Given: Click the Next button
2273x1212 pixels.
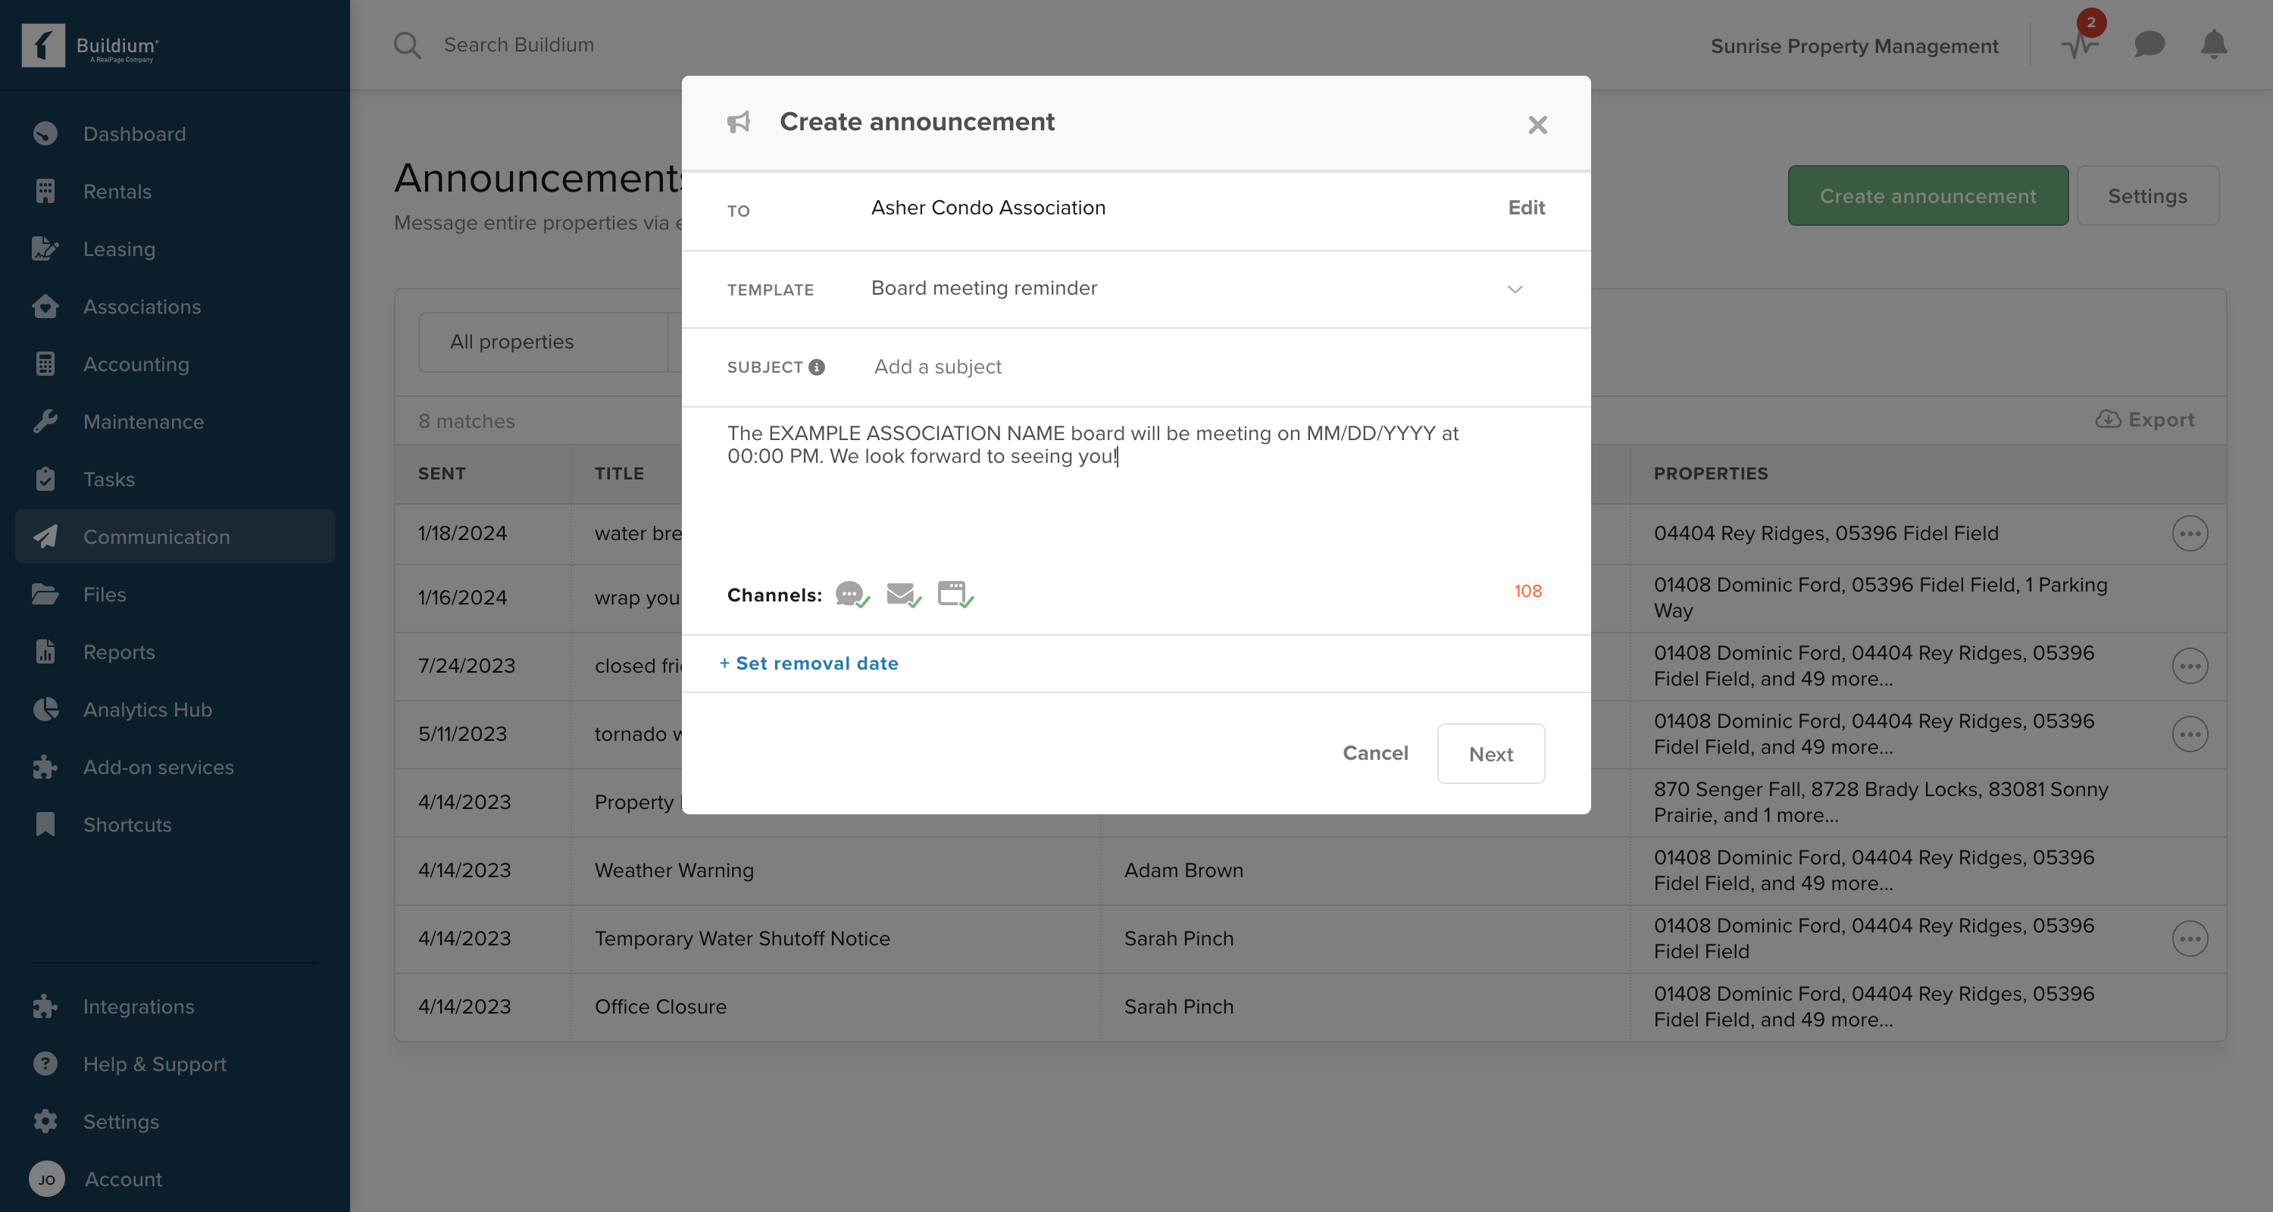Looking at the screenshot, I should pos(1490,754).
